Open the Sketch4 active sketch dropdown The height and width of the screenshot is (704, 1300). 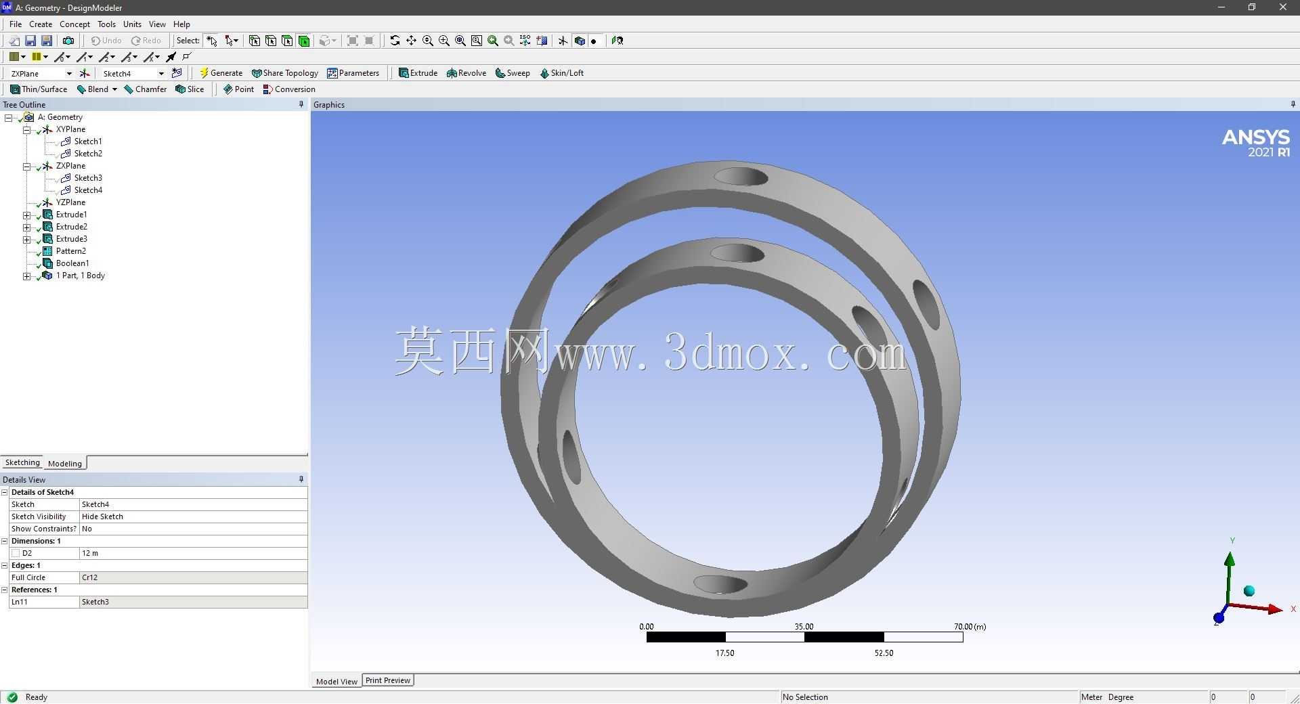pos(161,73)
